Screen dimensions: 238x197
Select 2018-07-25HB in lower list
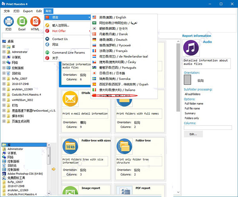click(16, 186)
